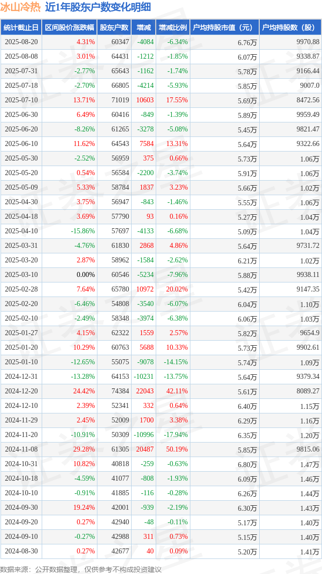Select the 户均持股市值（元） header

pyautogui.click(x=225, y=27)
